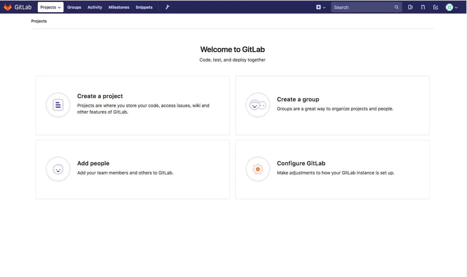This screenshot has height=277, width=467.
Task: Open Milestones in the navbar
Action: point(119,7)
